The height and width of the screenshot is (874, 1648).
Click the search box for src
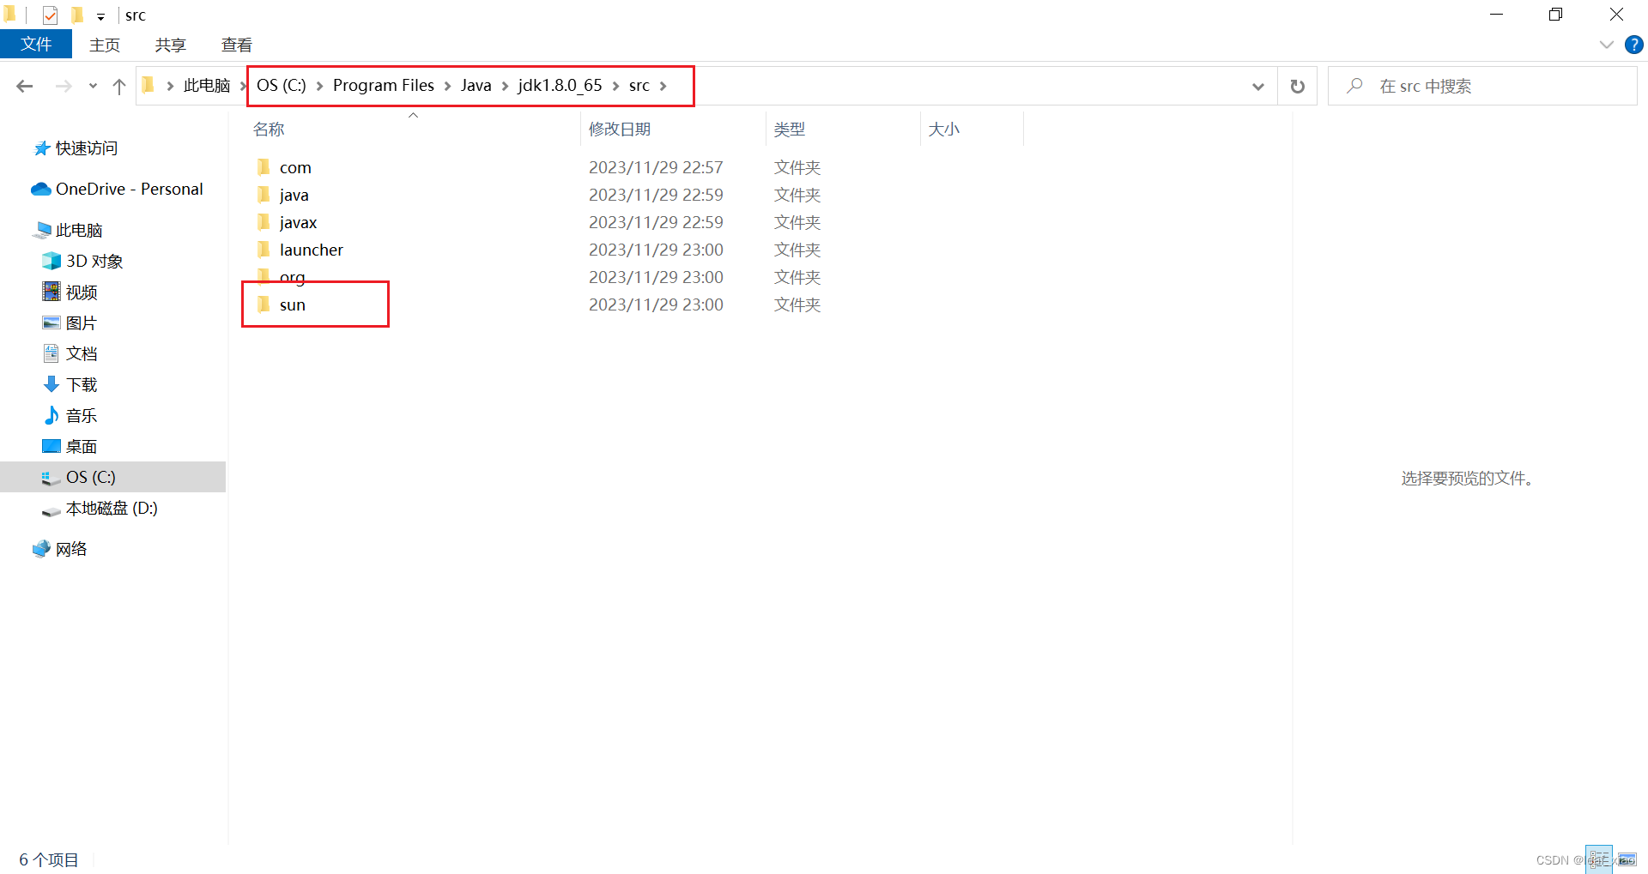pyautogui.click(x=1482, y=86)
